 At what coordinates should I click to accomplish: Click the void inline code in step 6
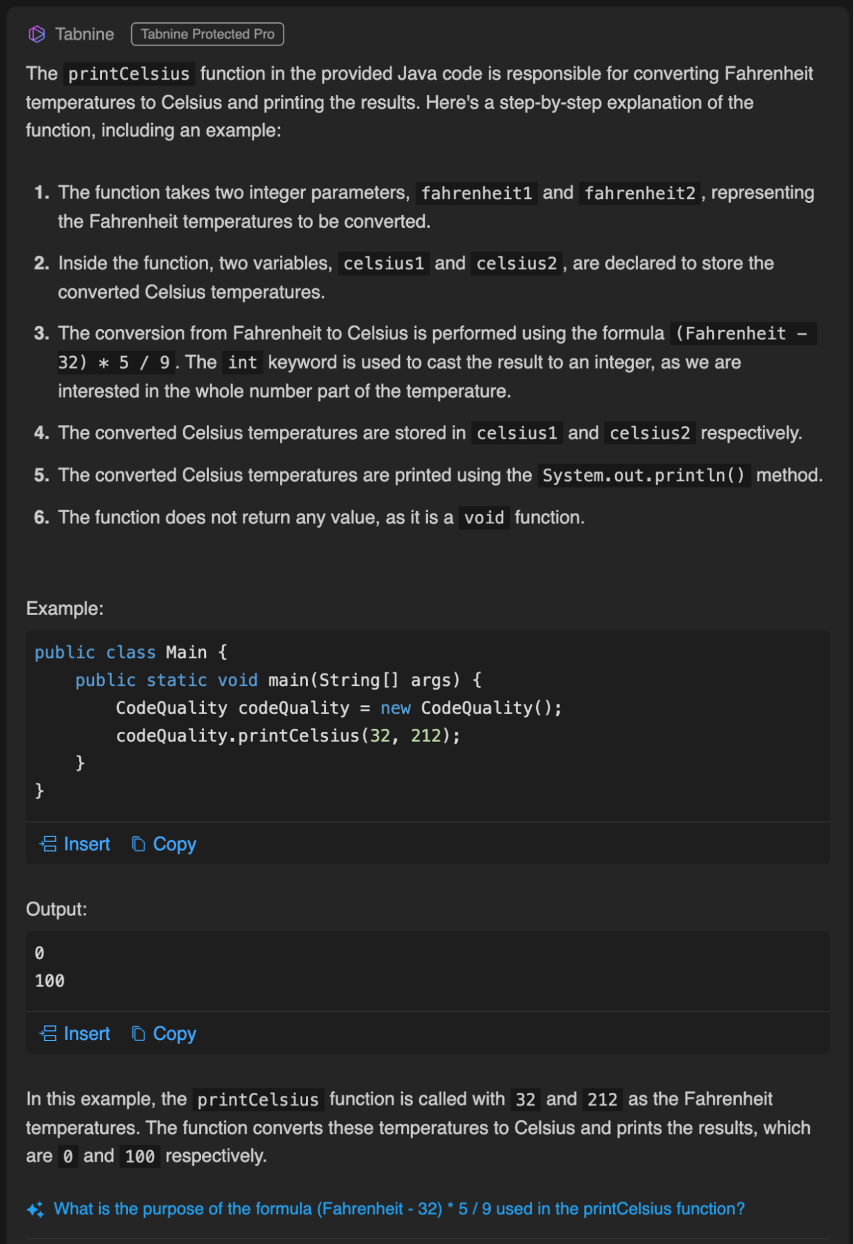484,518
